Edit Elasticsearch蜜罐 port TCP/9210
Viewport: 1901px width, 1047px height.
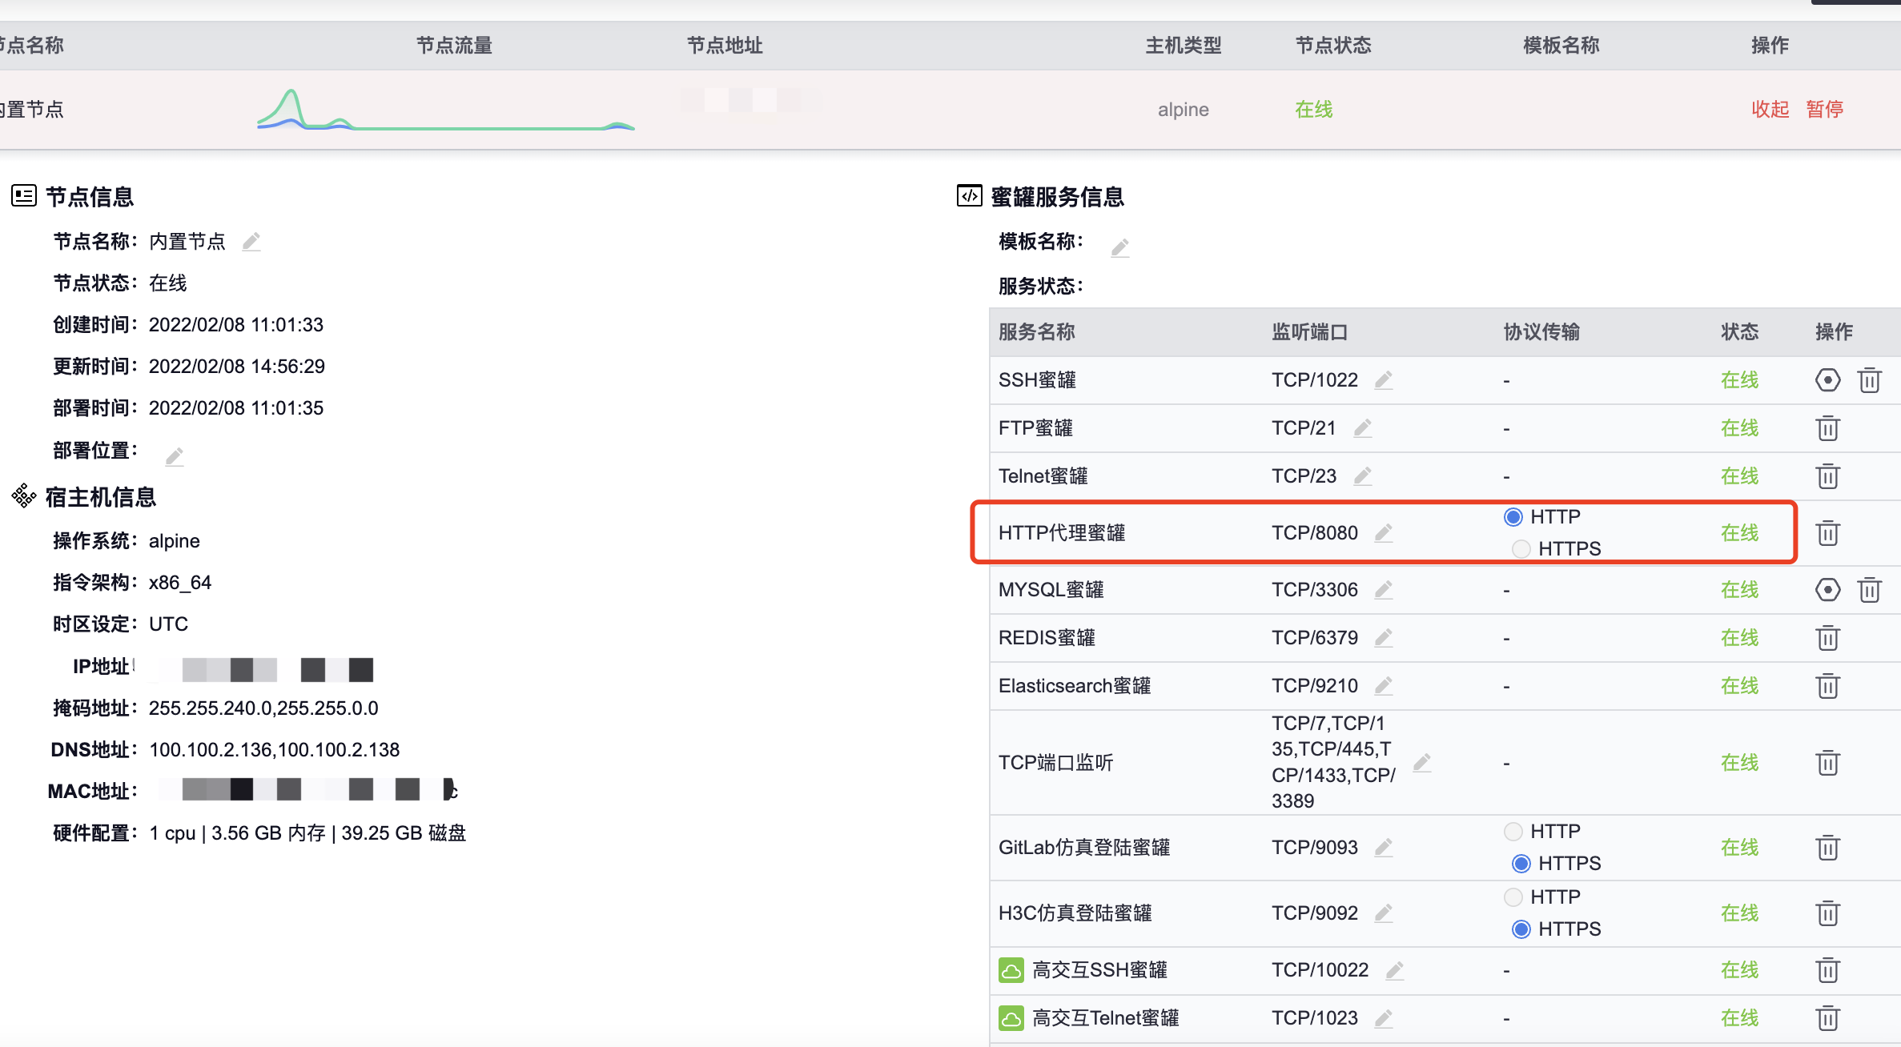[1384, 685]
